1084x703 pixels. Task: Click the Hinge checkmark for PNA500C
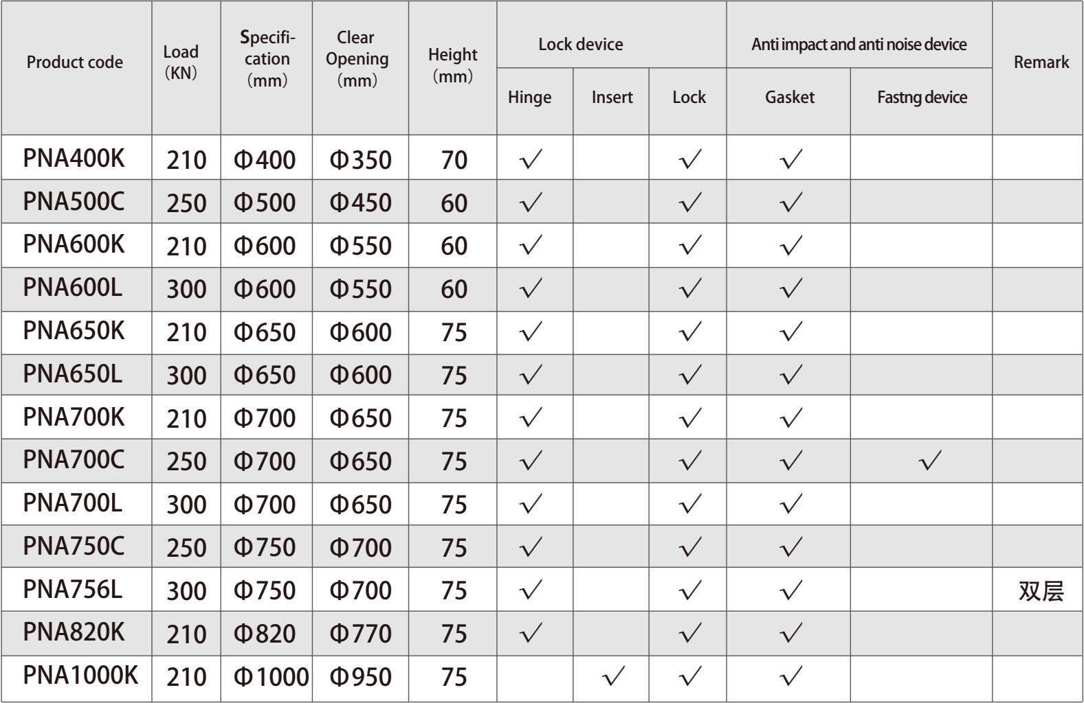[x=531, y=203]
